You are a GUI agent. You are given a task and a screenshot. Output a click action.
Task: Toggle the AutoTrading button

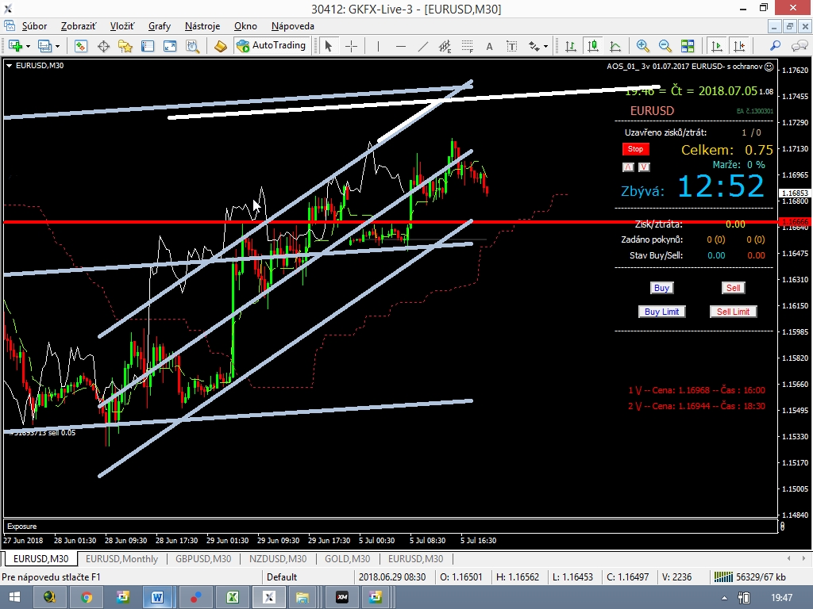point(272,45)
